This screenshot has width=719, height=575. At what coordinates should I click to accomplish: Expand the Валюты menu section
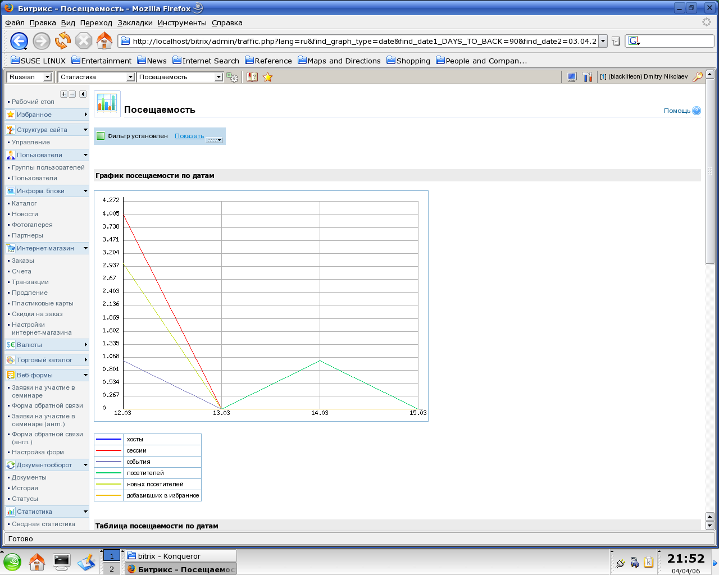[47, 345]
